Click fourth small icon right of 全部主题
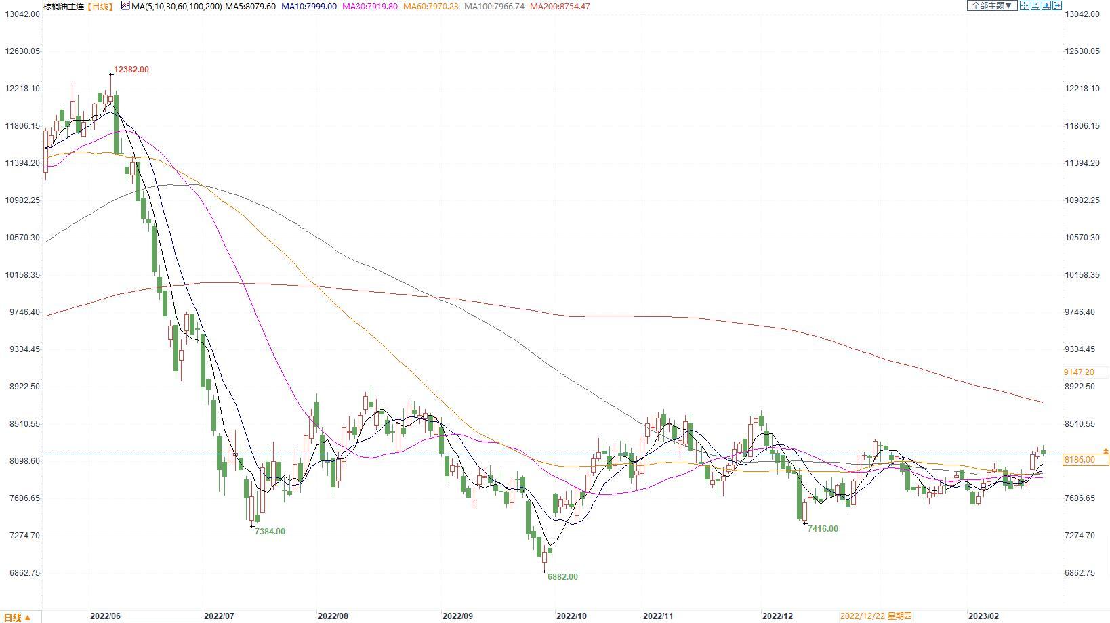The image size is (1110, 623). 1057,6
